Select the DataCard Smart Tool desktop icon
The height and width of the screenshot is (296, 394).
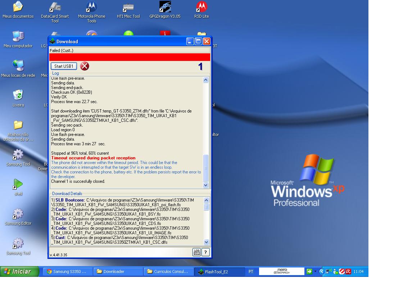coord(55,12)
